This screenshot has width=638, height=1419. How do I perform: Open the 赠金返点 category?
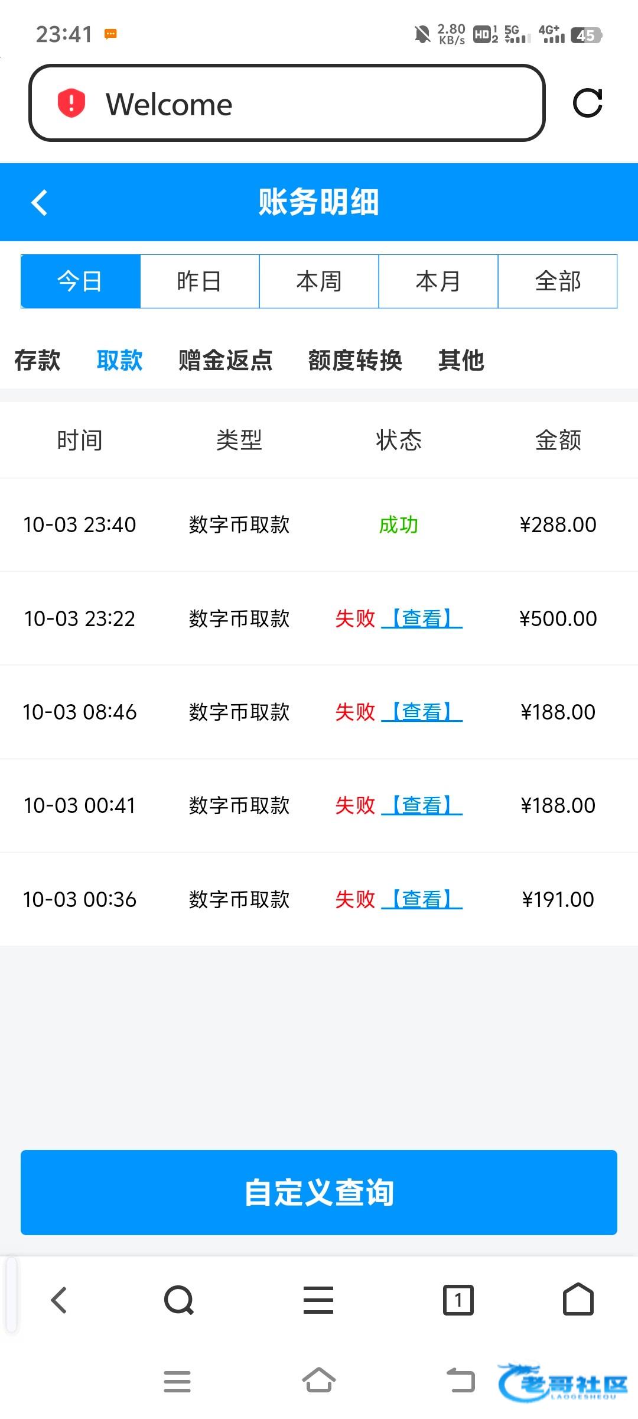tap(226, 360)
